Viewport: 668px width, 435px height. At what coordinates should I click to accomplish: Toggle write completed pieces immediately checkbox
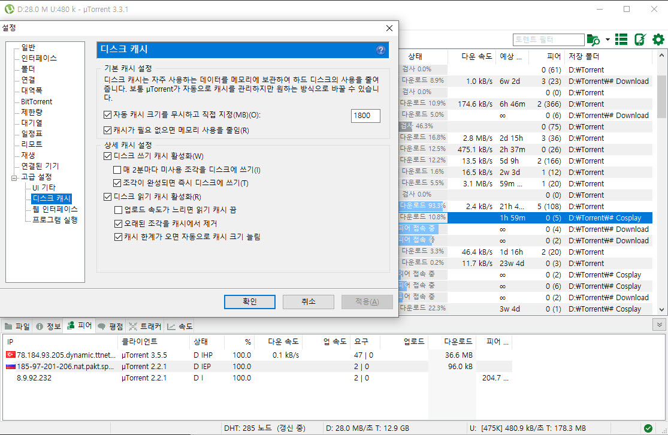click(117, 183)
